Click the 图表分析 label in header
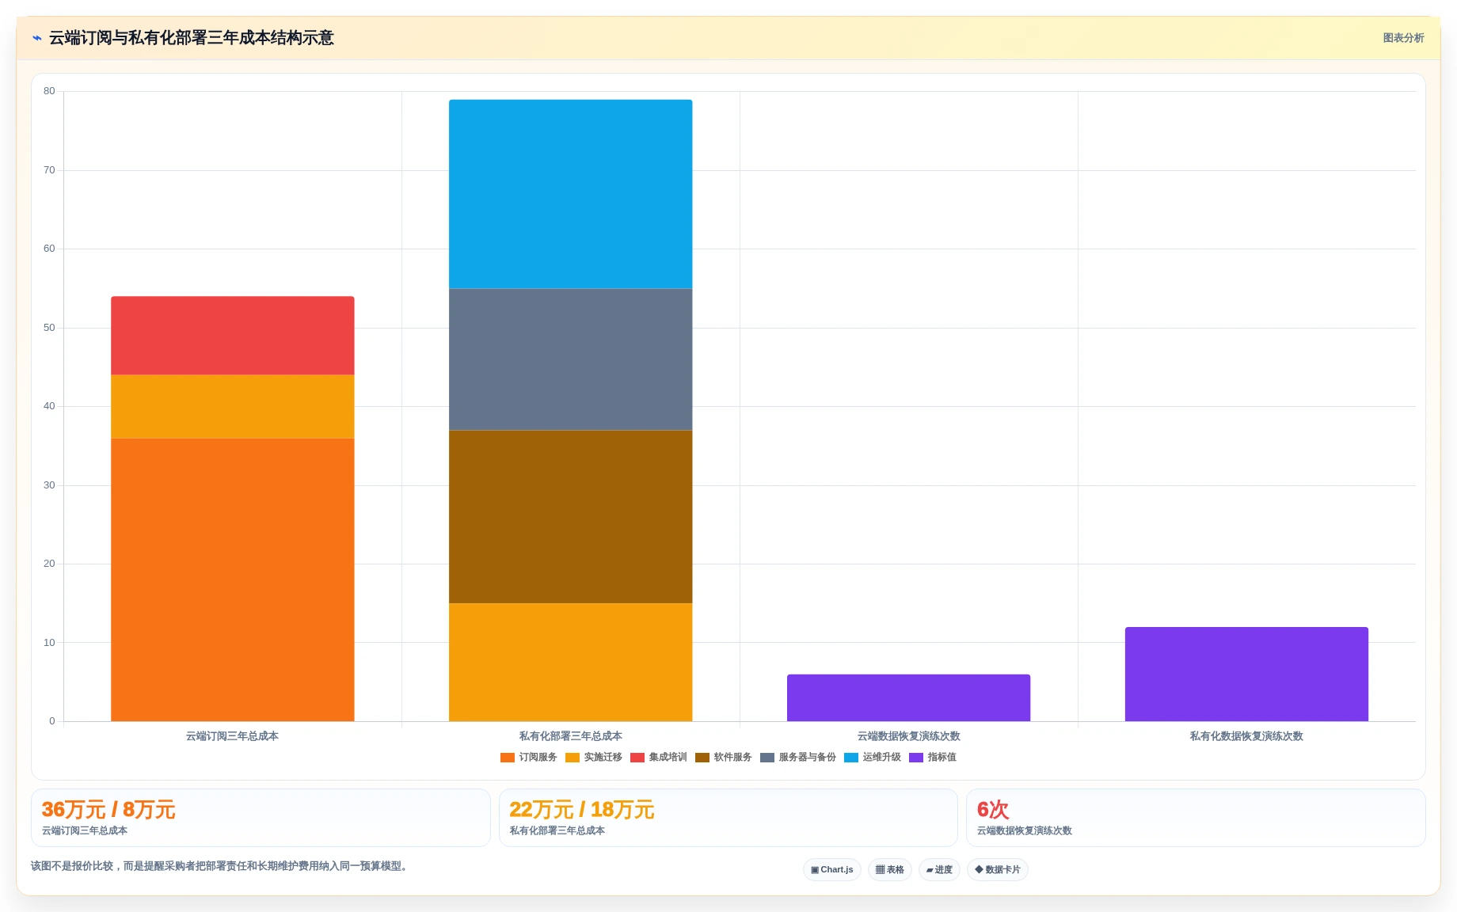Viewport: 1457px width, 912px height. tap(1403, 38)
